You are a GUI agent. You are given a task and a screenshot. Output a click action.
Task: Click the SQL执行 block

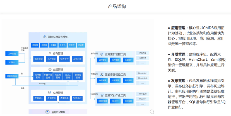click(115, 101)
